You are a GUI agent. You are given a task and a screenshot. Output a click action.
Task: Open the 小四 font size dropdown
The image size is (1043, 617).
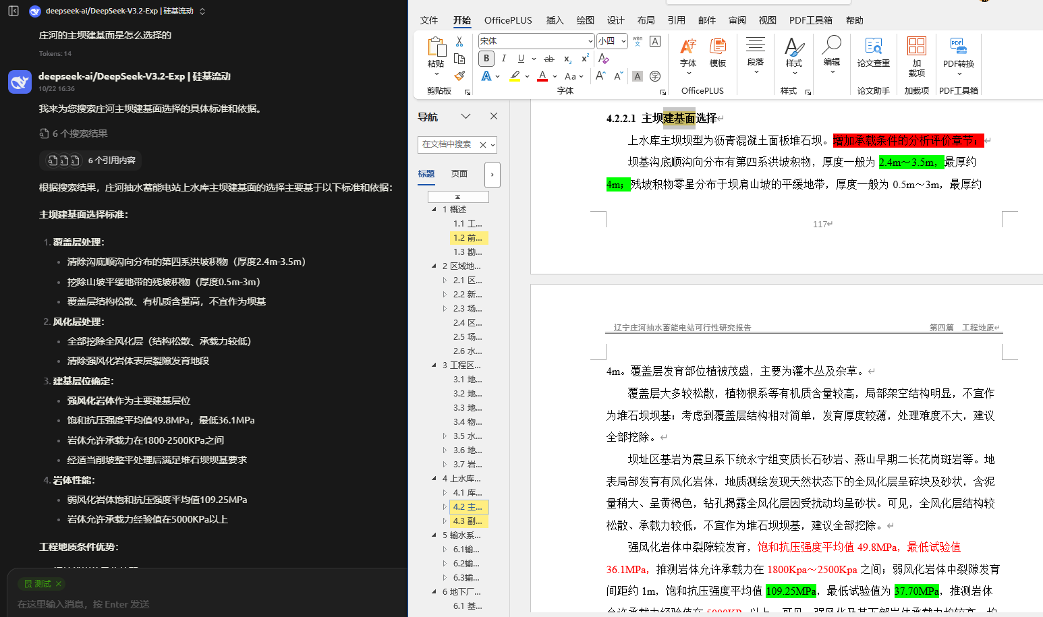[x=623, y=41]
